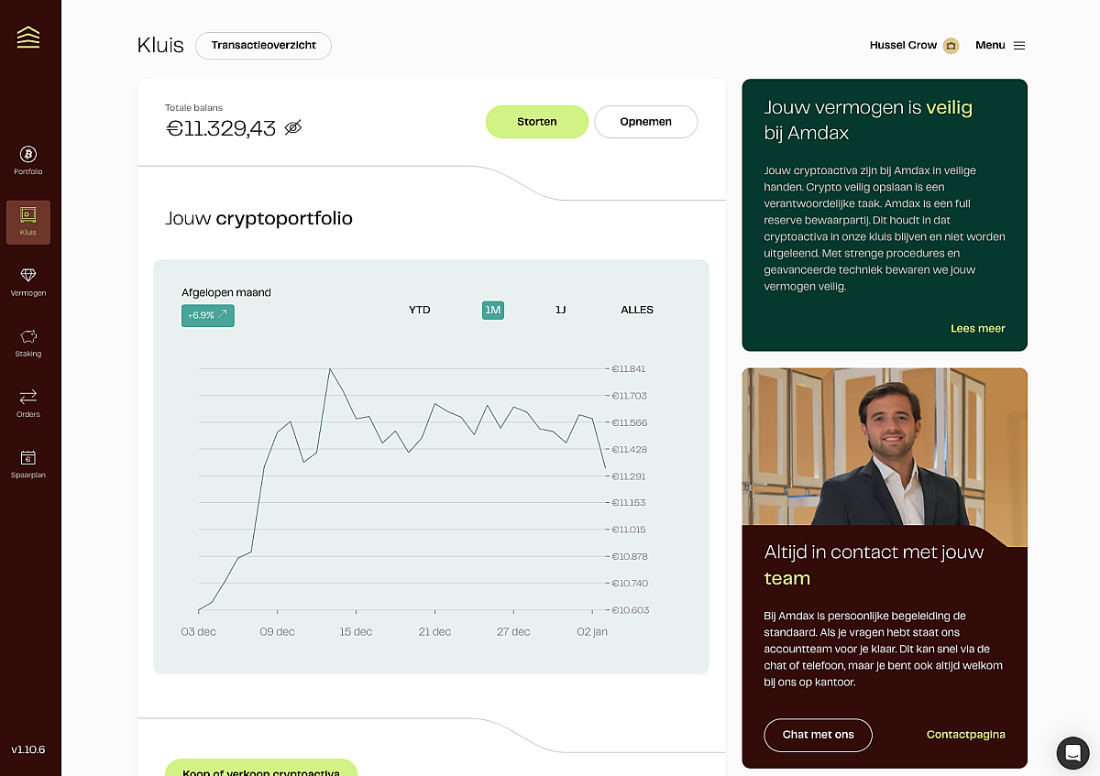Click the v1.10.6 version text
The image size is (1100, 776).
pos(28,749)
